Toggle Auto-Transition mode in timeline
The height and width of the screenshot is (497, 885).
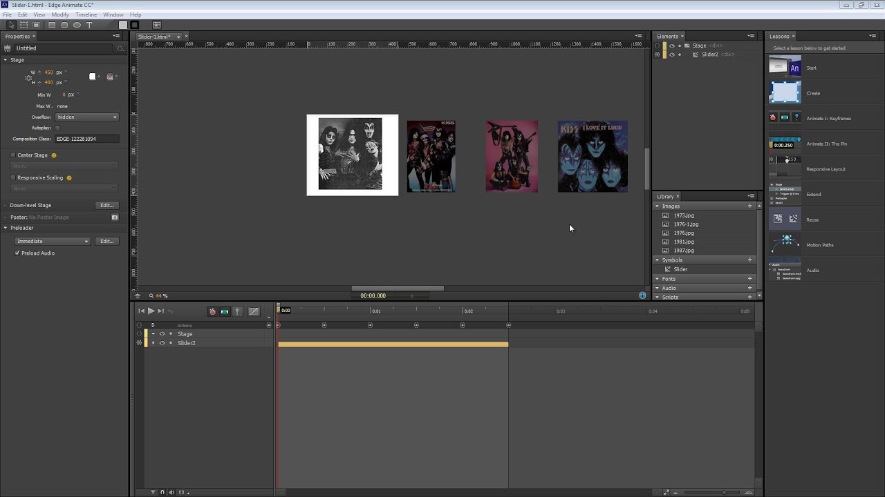(x=225, y=311)
